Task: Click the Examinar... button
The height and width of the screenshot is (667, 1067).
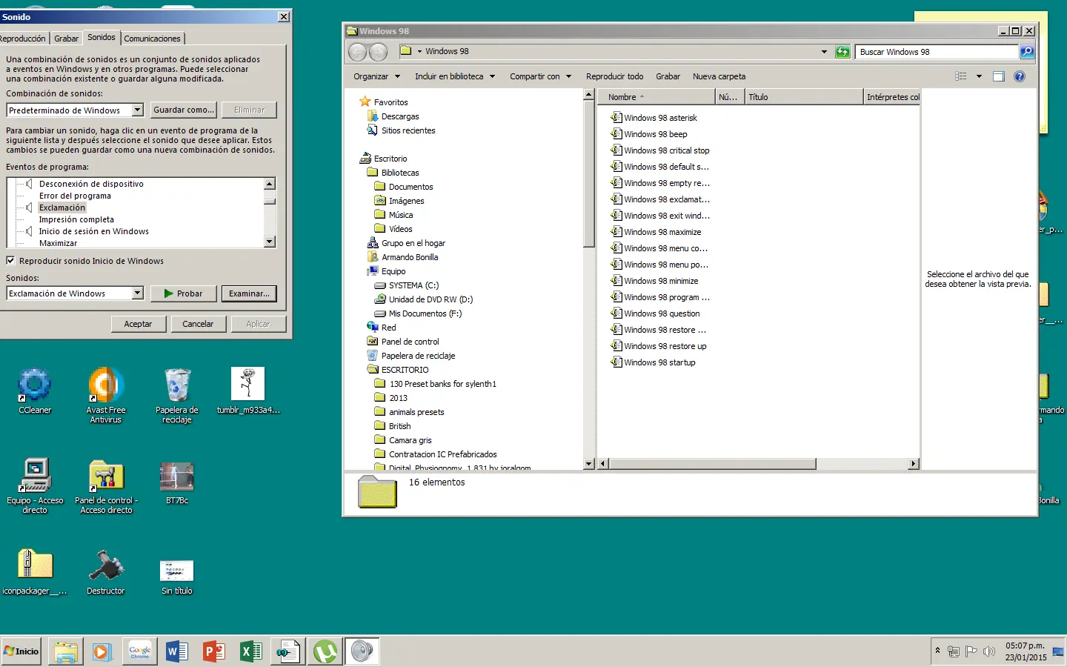Action: coord(249,293)
